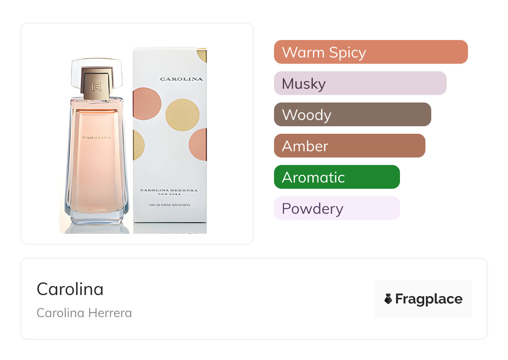Screen dimensions: 508x360
Task: Select the Powdery accord bar
Action: [x=337, y=208]
